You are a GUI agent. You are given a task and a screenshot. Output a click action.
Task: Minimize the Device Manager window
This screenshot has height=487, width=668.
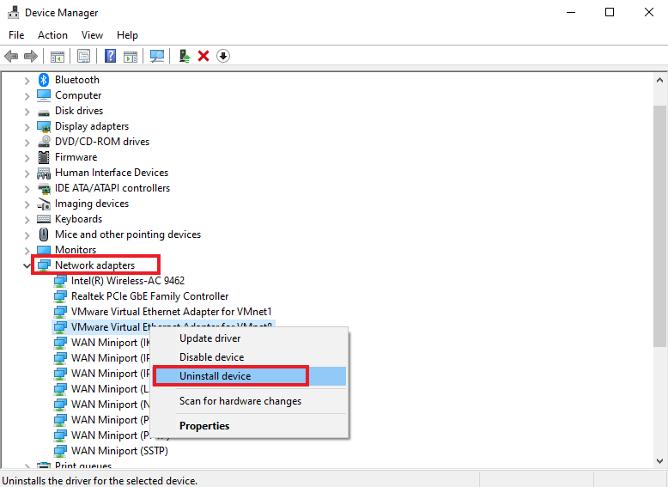[x=571, y=12]
